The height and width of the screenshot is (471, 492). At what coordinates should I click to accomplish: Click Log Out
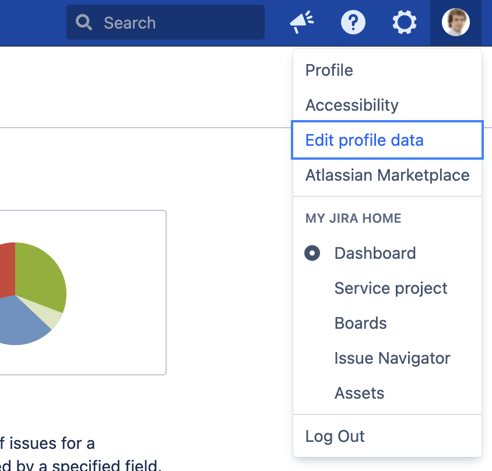(335, 437)
